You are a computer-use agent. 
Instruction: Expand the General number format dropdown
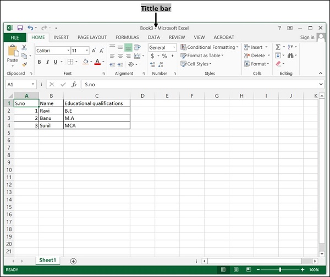point(174,48)
